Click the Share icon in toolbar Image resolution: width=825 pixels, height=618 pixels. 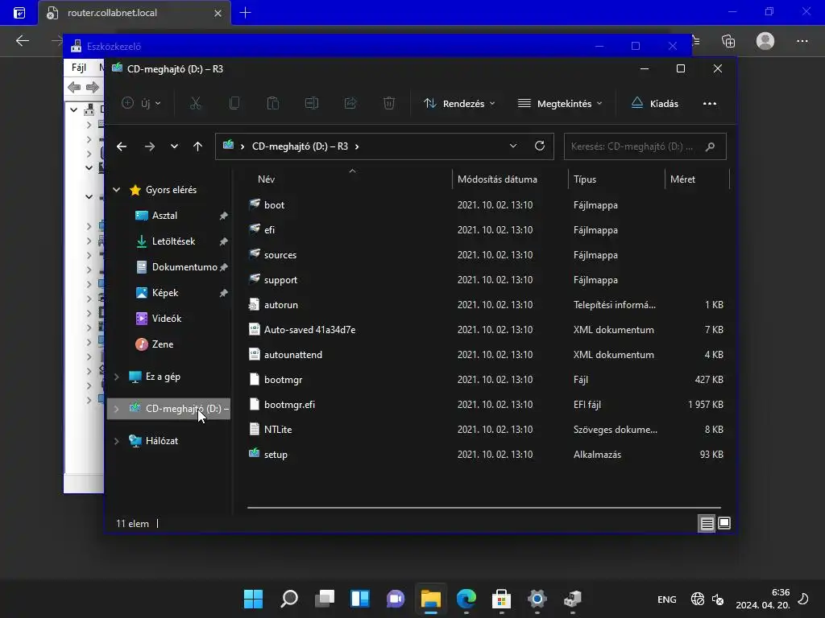tap(350, 104)
